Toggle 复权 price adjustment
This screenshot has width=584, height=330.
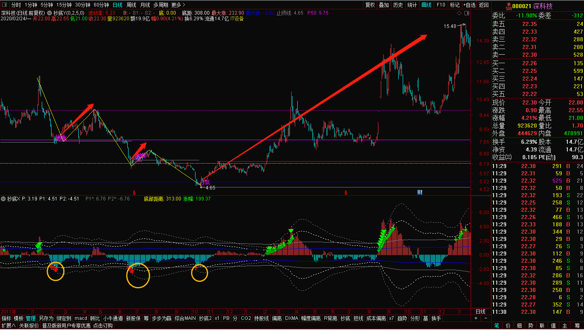[370, 5]
